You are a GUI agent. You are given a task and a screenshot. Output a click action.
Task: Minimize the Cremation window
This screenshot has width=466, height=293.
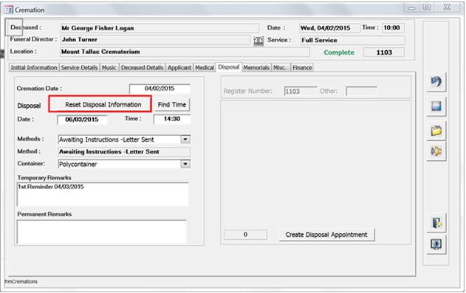[411, 7]
